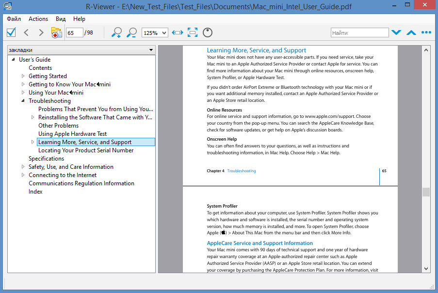
Task: Expand Learning More, Service, and Support node
Action: click(32, 142)
